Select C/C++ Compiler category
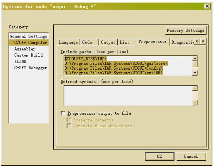The height and width of the screenshot is (167, 214). [29, 43]
